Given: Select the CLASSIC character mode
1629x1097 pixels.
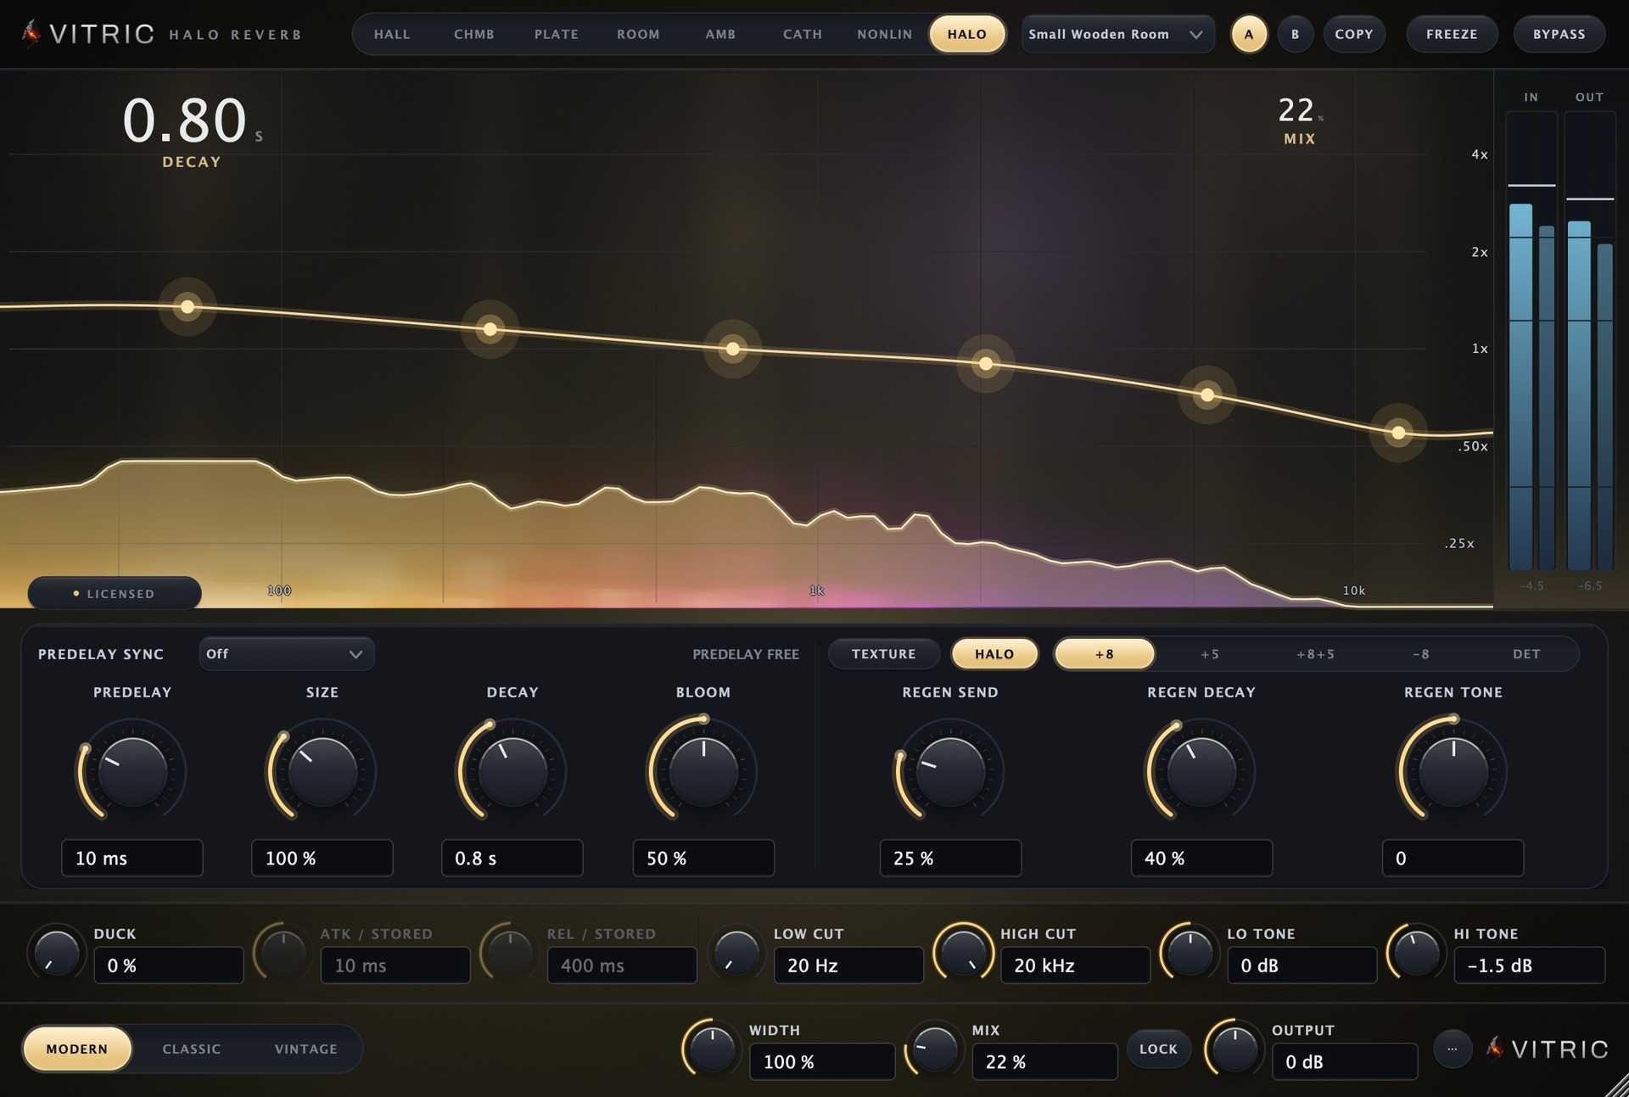Looking at the screenshot, I should point(192,1049).
